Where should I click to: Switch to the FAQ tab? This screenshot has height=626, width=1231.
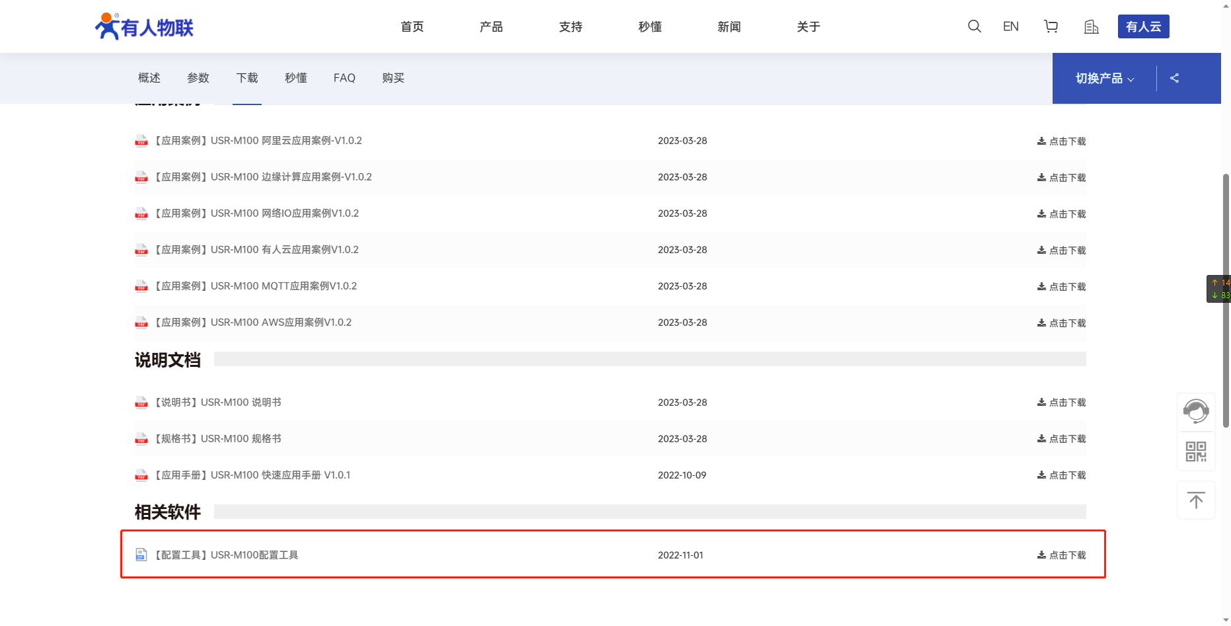344,78
